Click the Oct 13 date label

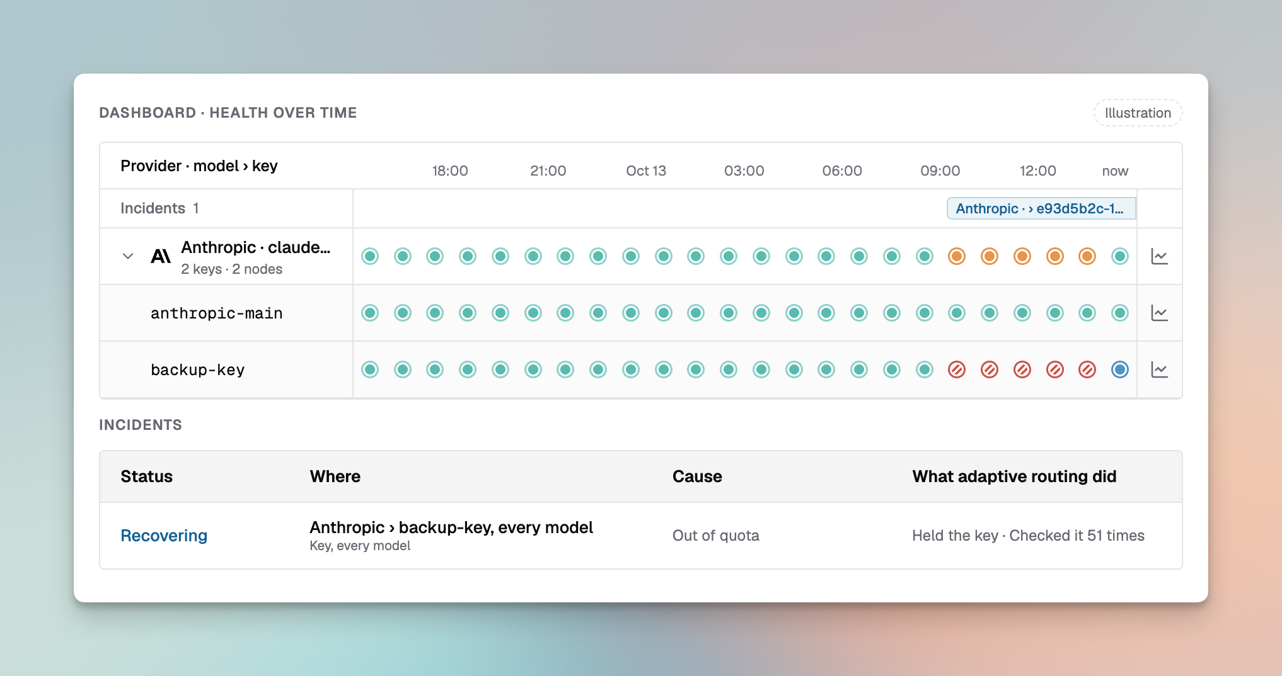pyautogui.click(x=646, y=171)
